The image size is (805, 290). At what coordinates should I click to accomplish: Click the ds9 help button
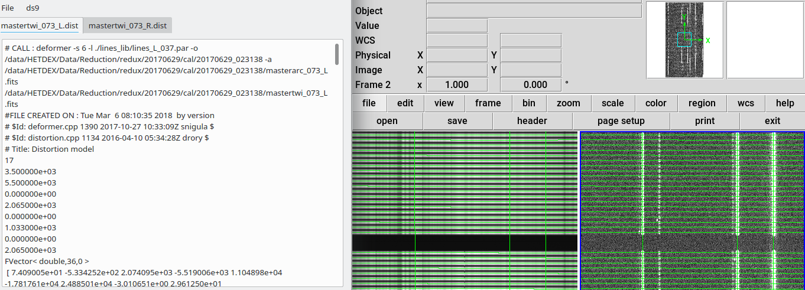coord(785,103)
